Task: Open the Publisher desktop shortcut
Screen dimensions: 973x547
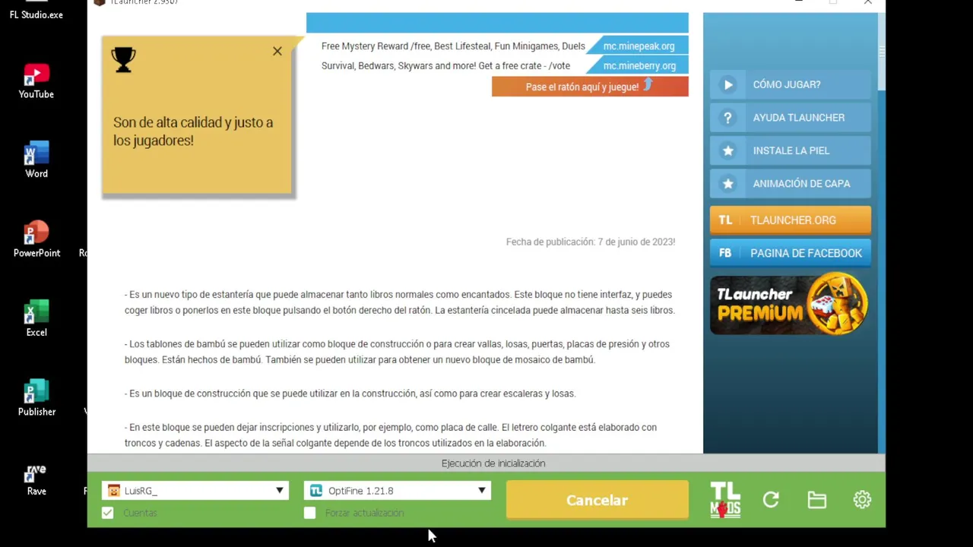Action: [x=36, y=398]
